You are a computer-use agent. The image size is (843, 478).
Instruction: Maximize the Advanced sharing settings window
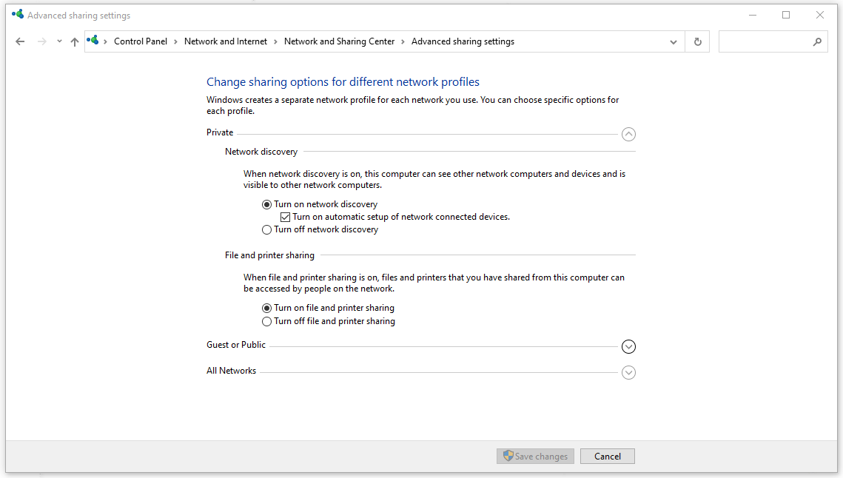point(786,15)
